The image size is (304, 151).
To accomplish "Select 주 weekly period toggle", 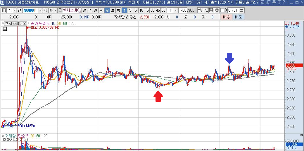I will (90, 10).
